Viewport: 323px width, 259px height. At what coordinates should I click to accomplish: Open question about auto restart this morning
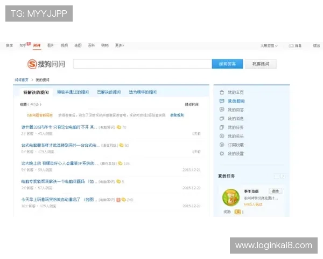[59, 200]
